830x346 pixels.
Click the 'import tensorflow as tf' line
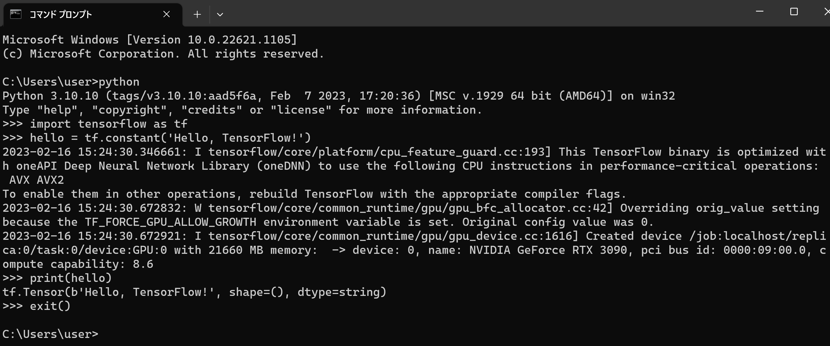(95, 124)
